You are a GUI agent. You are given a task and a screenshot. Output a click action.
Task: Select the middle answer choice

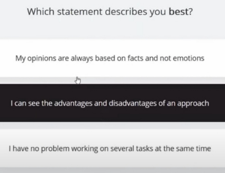point(112,103)
